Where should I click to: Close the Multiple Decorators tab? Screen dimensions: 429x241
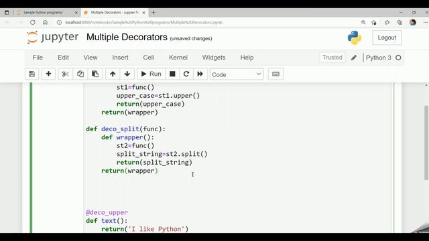[x=143, y=13]
